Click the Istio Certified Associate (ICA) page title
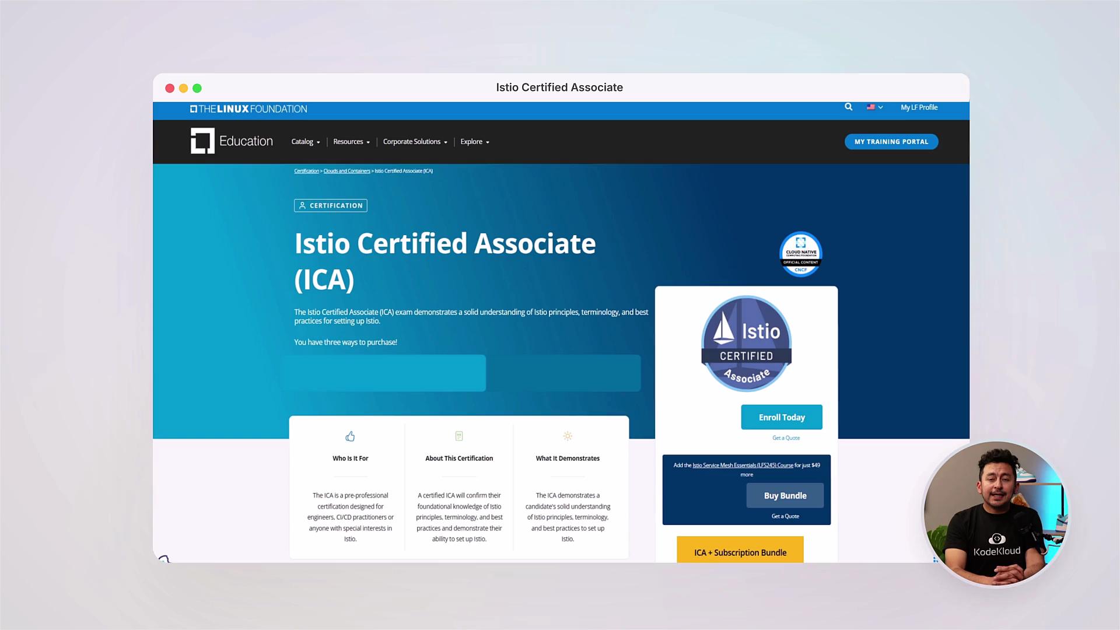The height and width of the screenshot is (630, 1120). (445, 261)
